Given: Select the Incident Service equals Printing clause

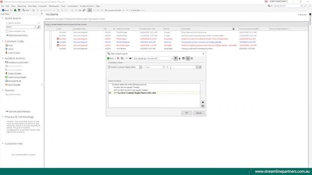Looking at the screenshot, I should tap(126, 87).
